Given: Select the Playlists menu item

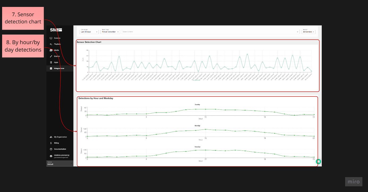Looking at the screenshot, I should [x=57, y=44].
